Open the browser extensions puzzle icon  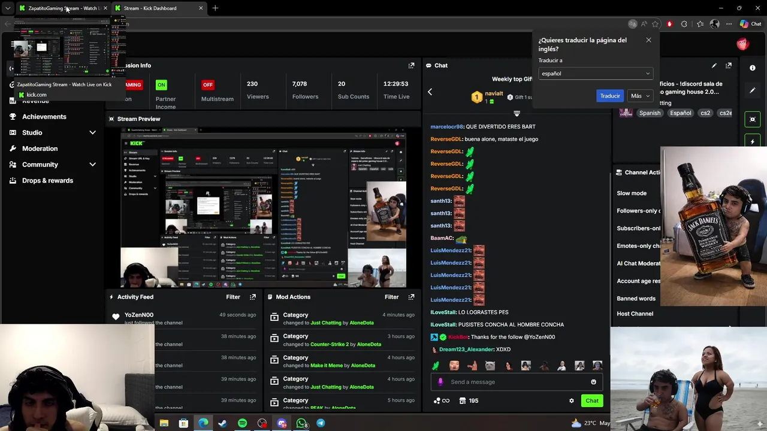pos(684,24)
